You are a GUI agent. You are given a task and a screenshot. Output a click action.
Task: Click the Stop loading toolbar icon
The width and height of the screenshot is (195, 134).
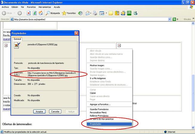point(29,13)
